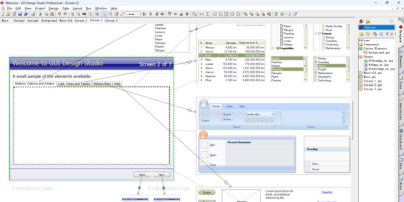This screenshot has width=404, height=202.
Task: Click the Paste (clipboard) toolbar icon
Action: point(52,14)
